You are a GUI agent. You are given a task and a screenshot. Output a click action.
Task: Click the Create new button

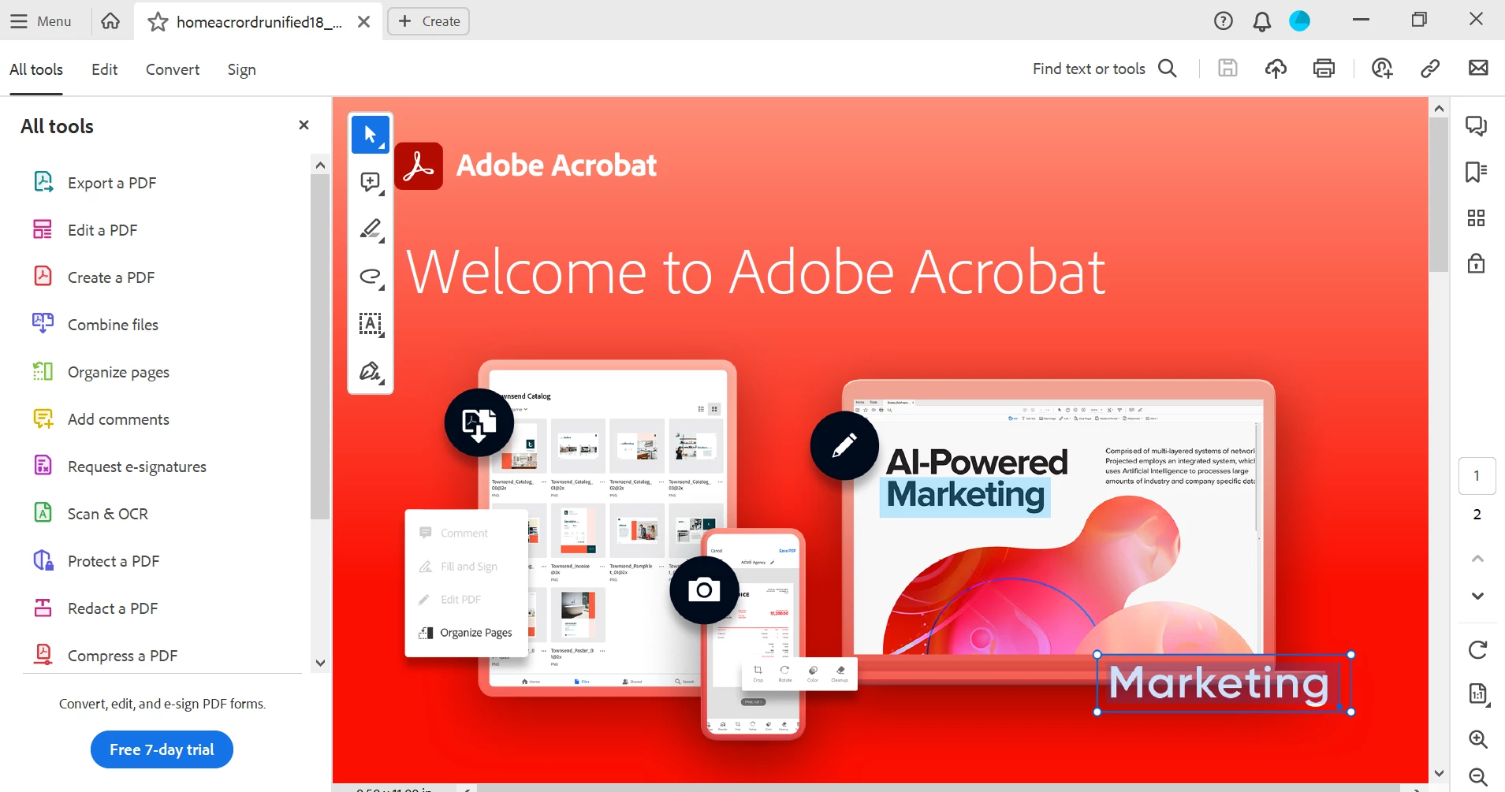(x=428, y=21)
